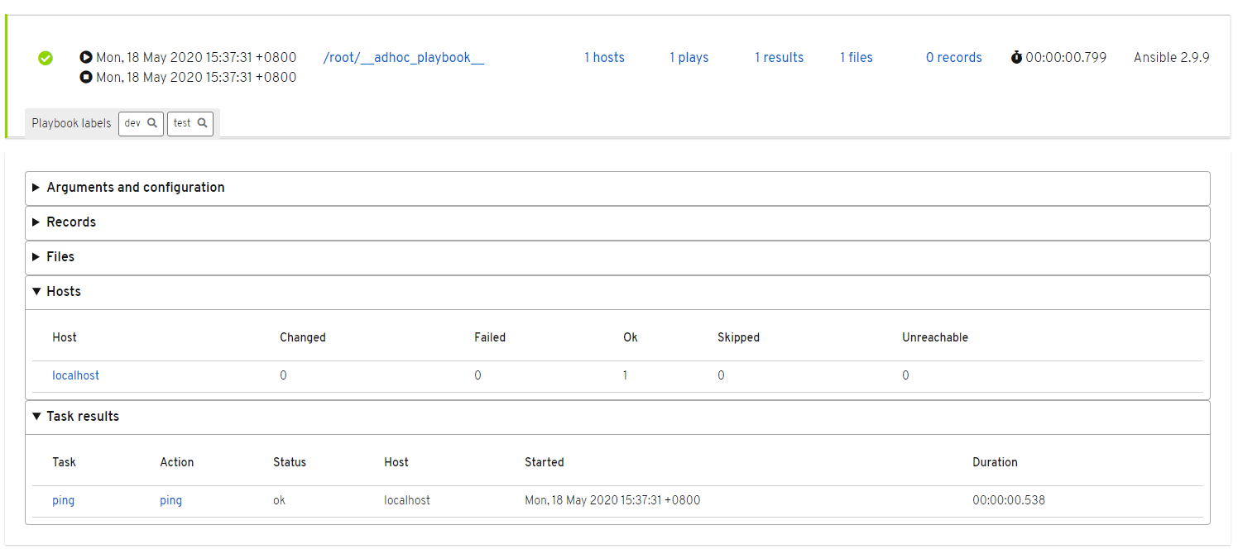Search playbooks by the test label

click(190, 123)
